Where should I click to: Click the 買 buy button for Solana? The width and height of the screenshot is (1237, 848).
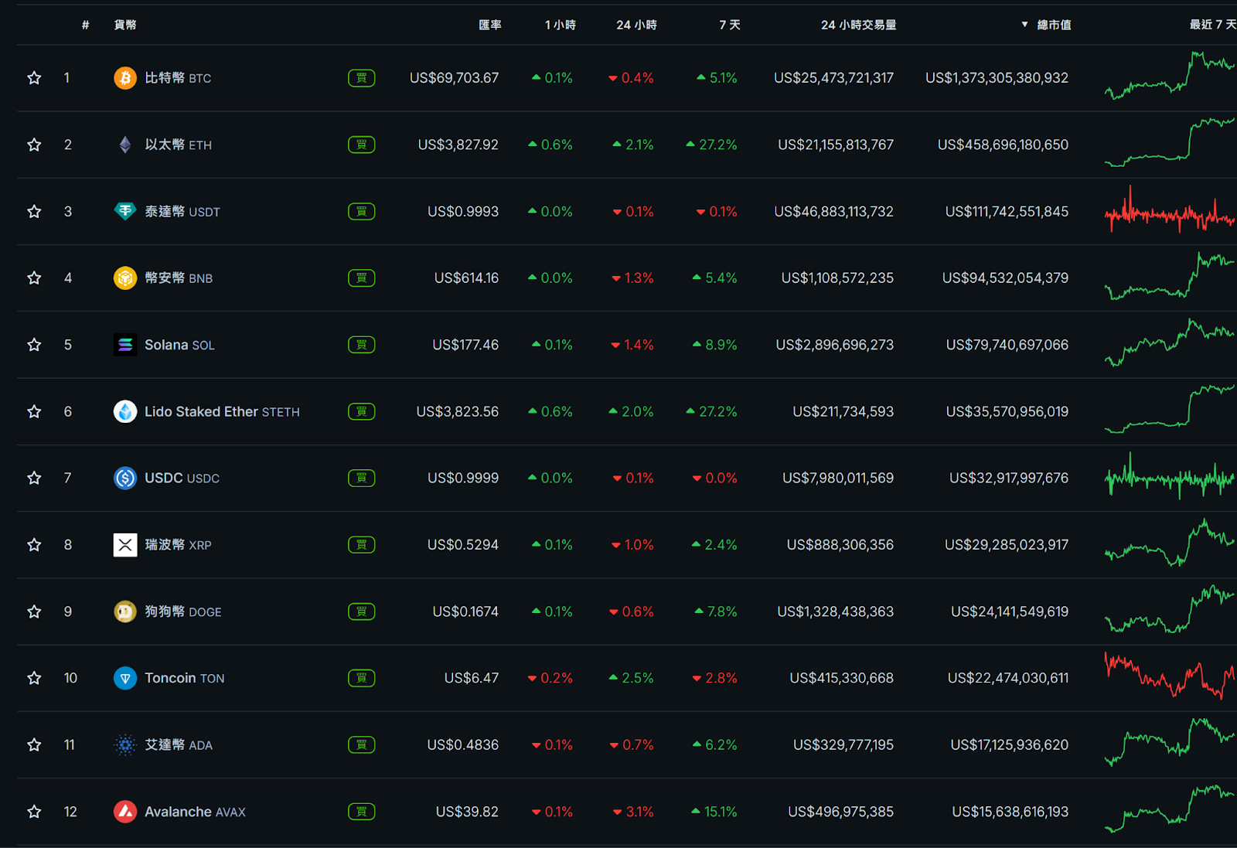tap(362, 345)
